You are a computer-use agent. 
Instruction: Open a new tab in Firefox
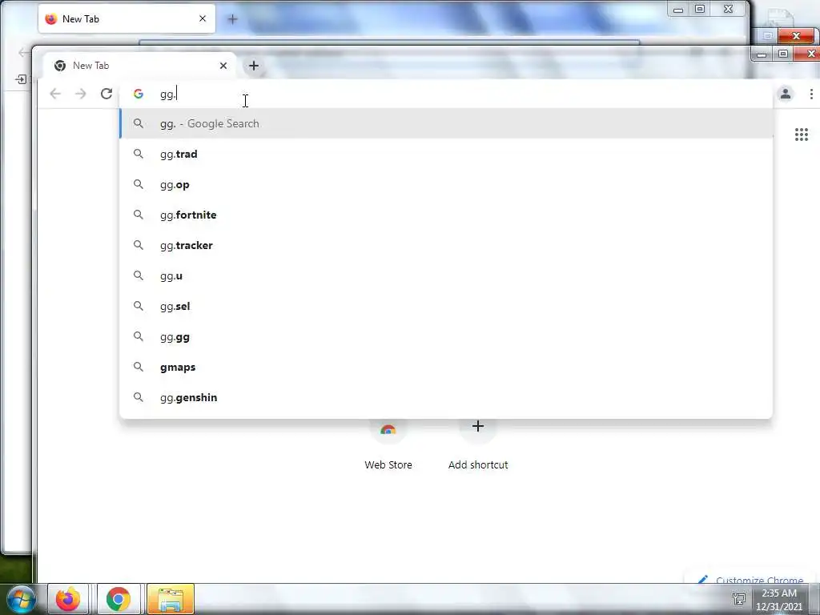tap(233, 19)
